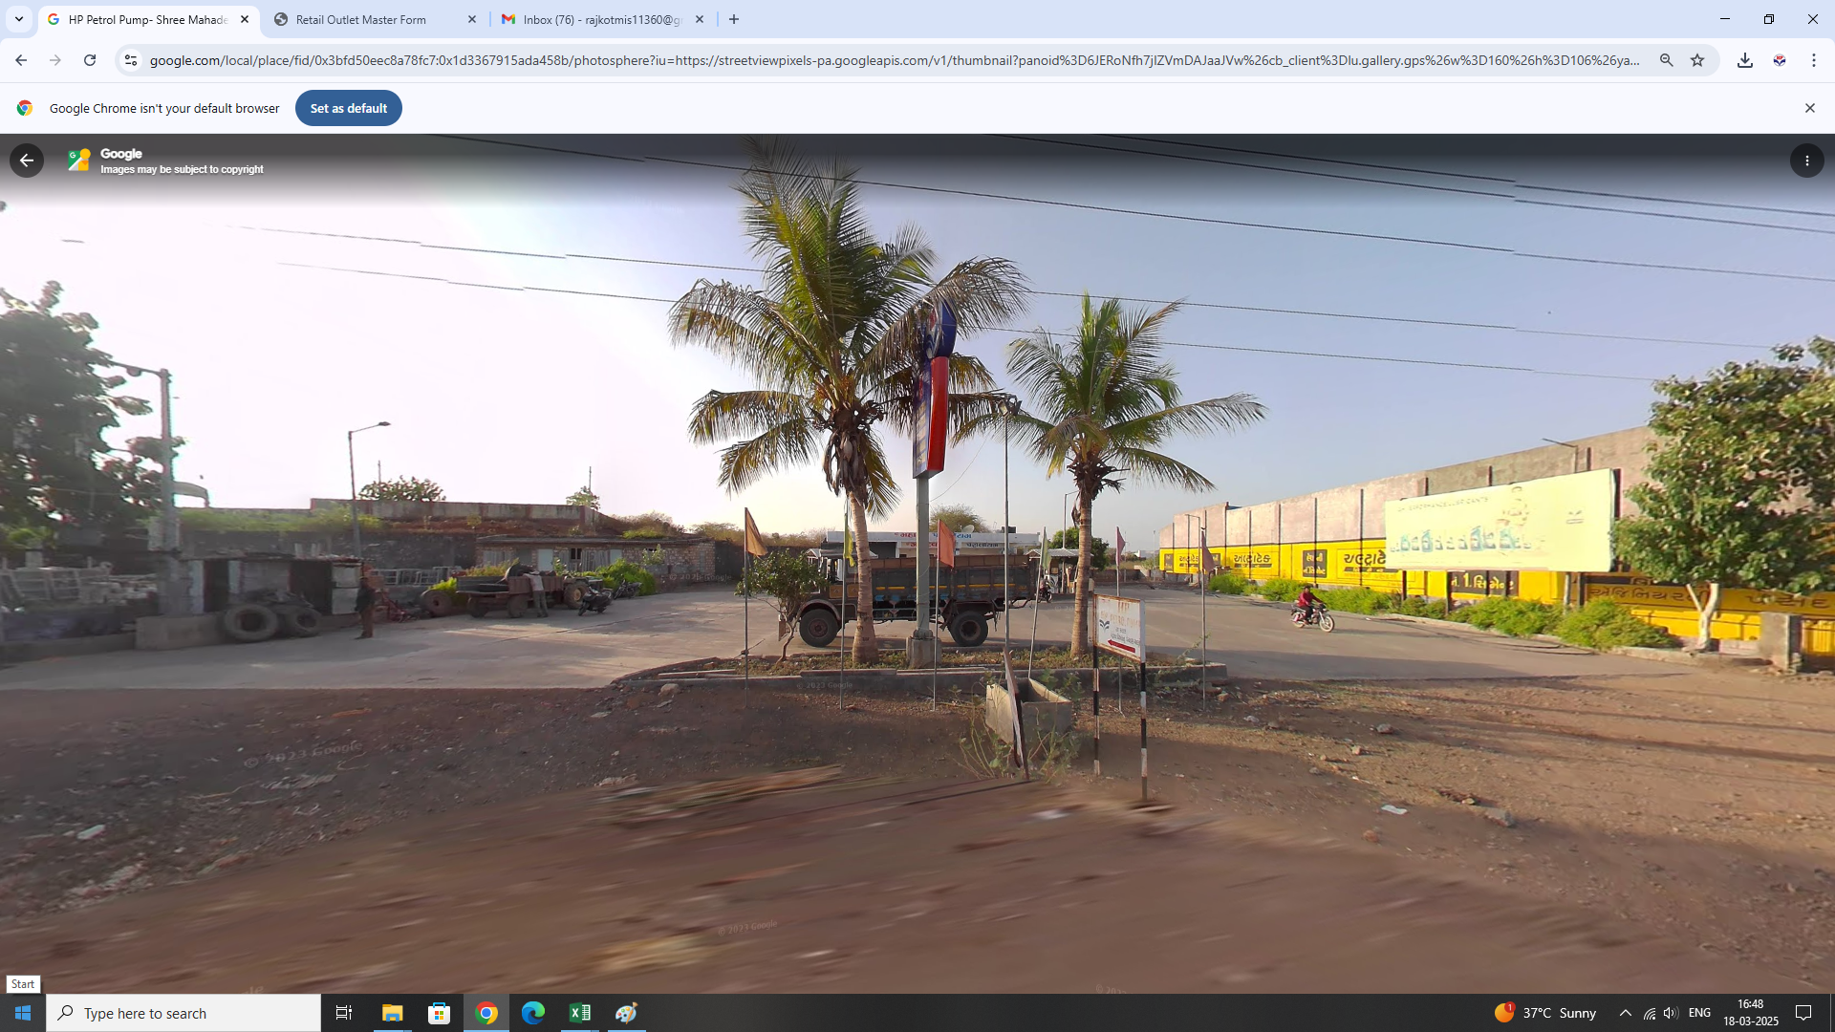This screenshot has height=1032, width=1835.
Task: Launch Excel from the taskbar
Action: pos(579,1012)
